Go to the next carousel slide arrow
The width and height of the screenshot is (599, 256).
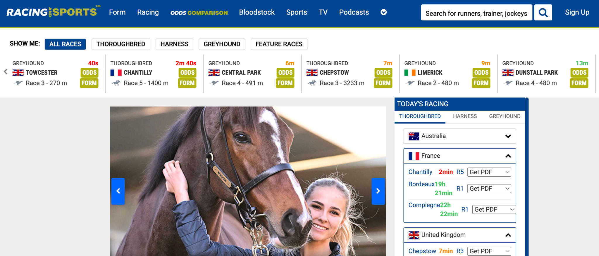pos(378,191)
